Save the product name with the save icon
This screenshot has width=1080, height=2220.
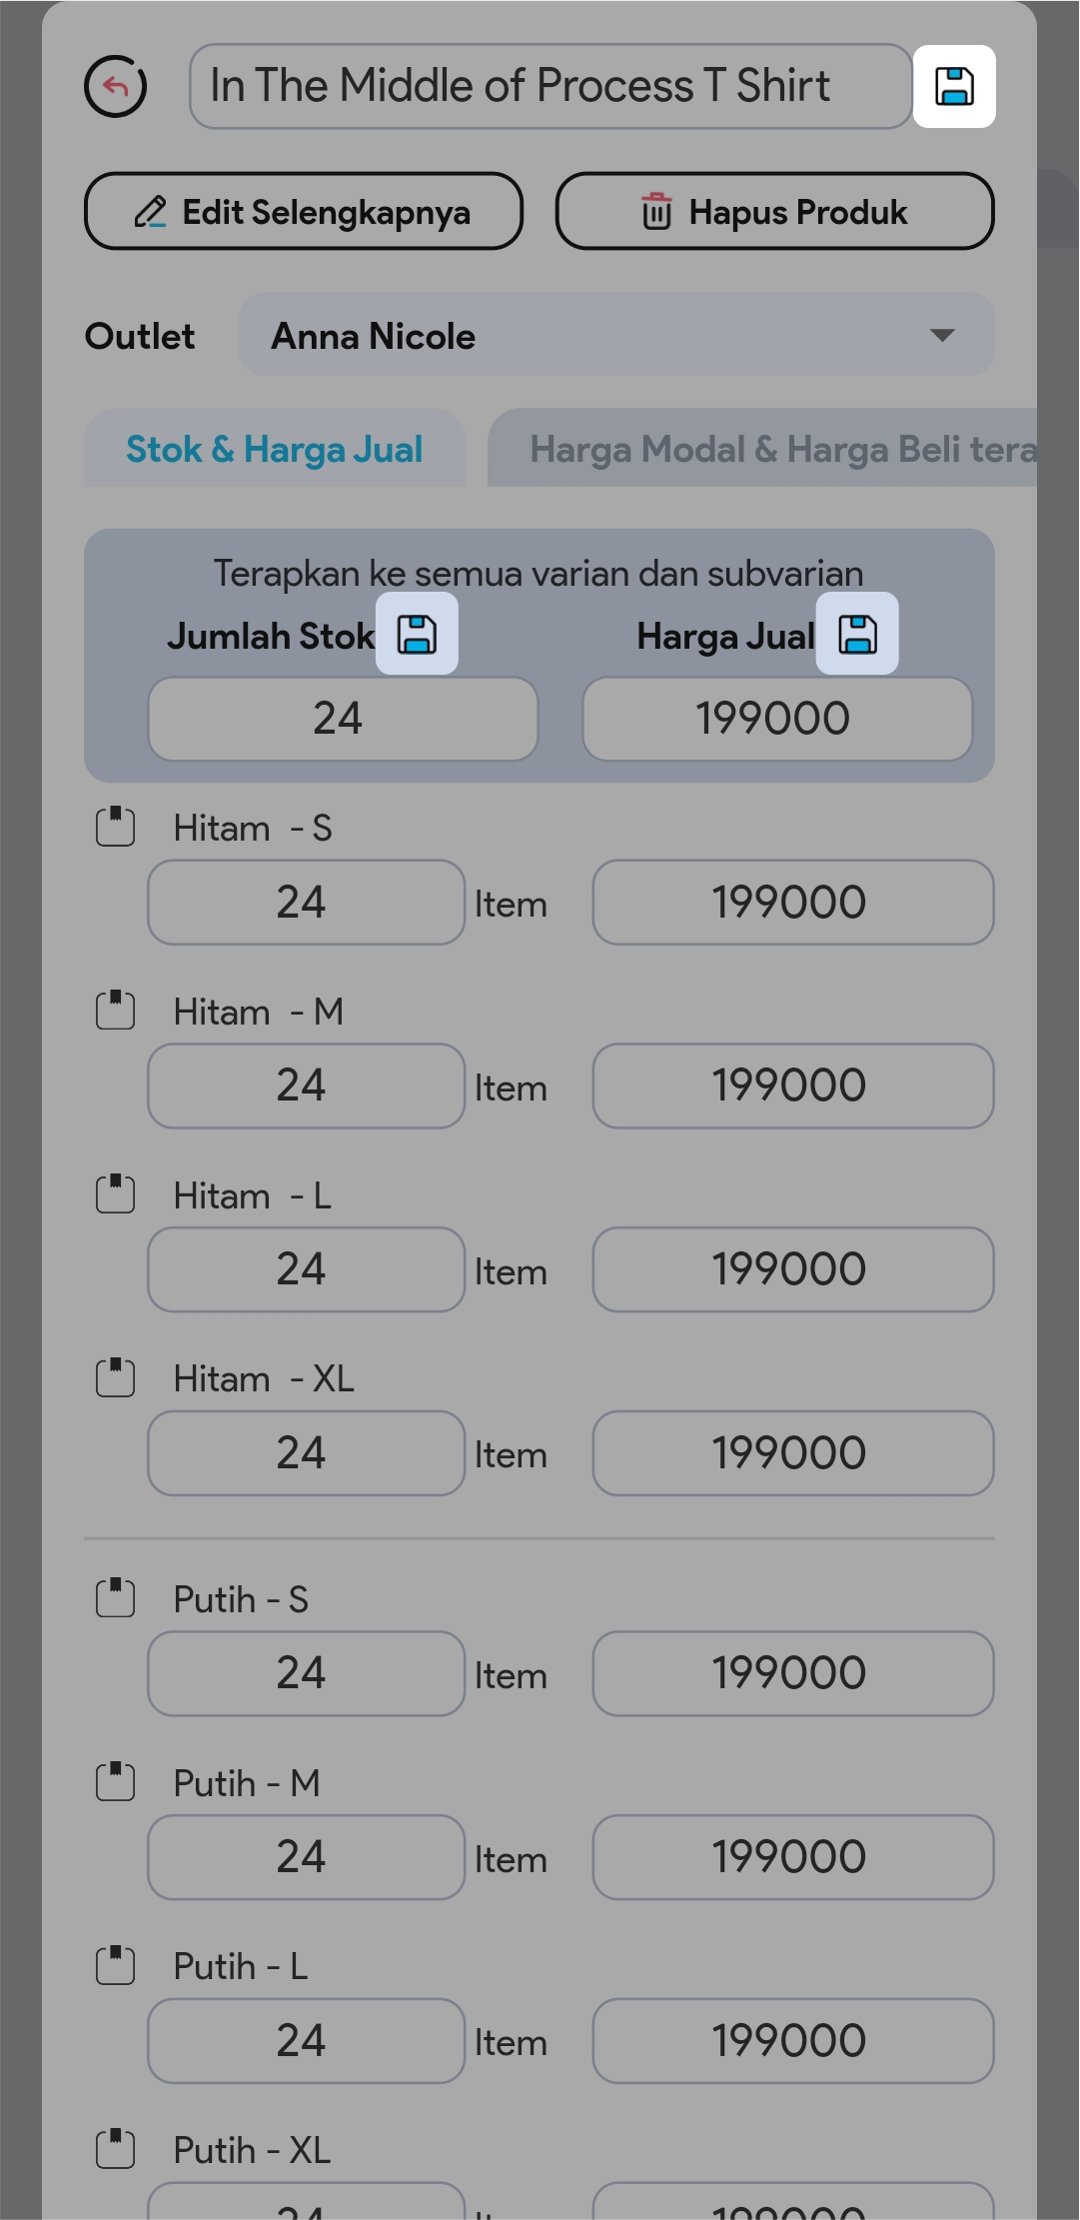point(954,86)
